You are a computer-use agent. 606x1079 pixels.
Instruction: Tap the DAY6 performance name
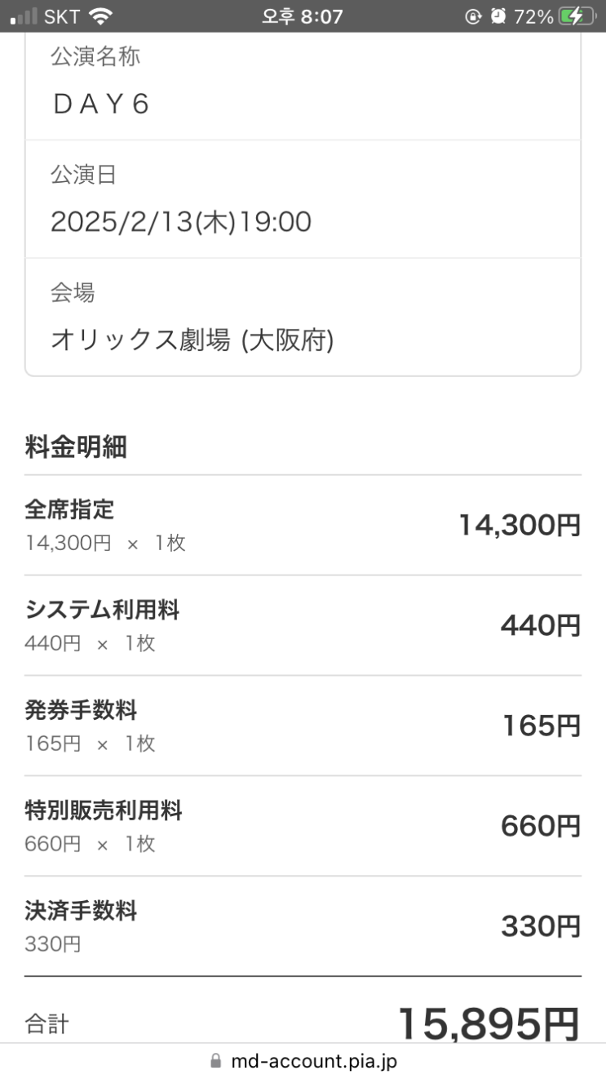point(100,104)
